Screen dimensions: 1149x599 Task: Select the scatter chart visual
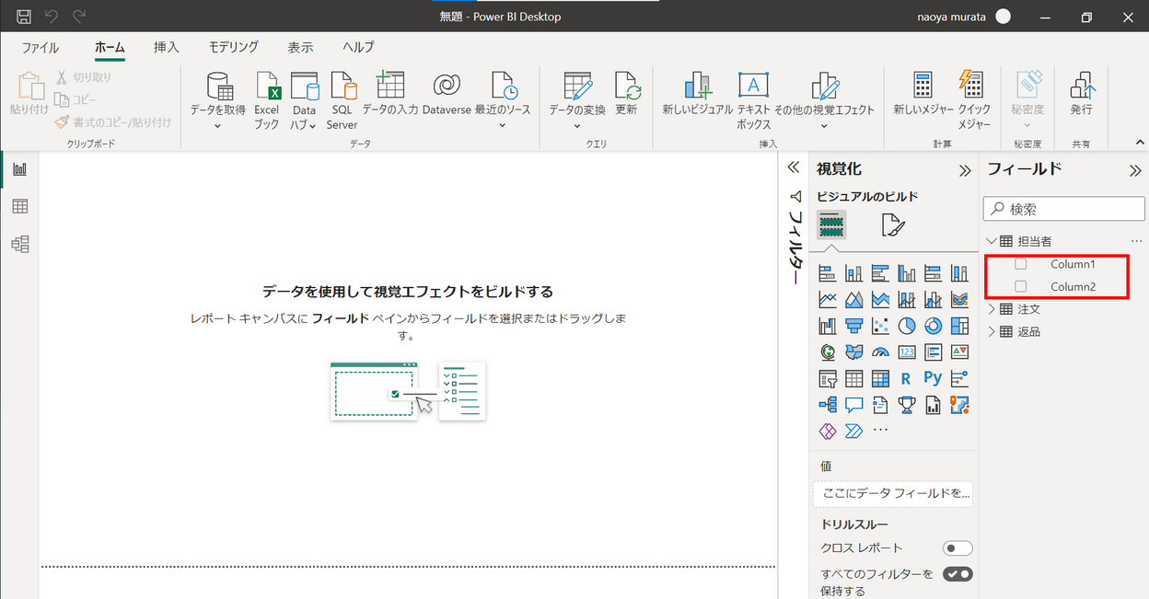(880, 327)
